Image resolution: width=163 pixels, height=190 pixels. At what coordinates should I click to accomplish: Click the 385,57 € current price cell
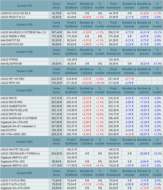pyautogui.click(x=57, y=118)
